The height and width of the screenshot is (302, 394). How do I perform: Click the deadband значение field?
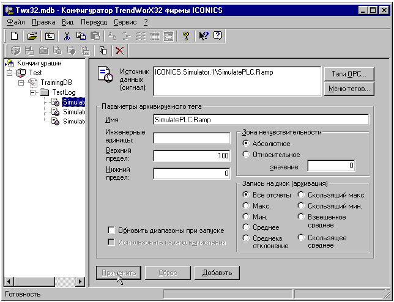pyautogui.click(x=331, y=166)
